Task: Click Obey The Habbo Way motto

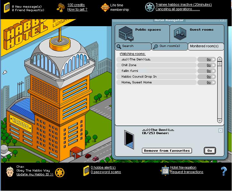Action: coord(33,171)
